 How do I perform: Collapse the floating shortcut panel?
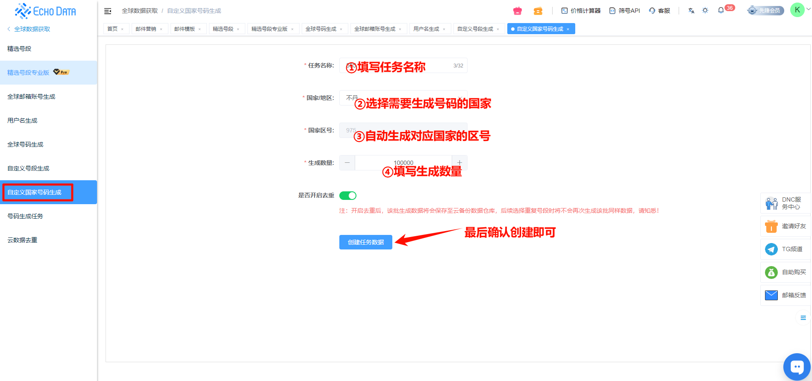[803, 318]
